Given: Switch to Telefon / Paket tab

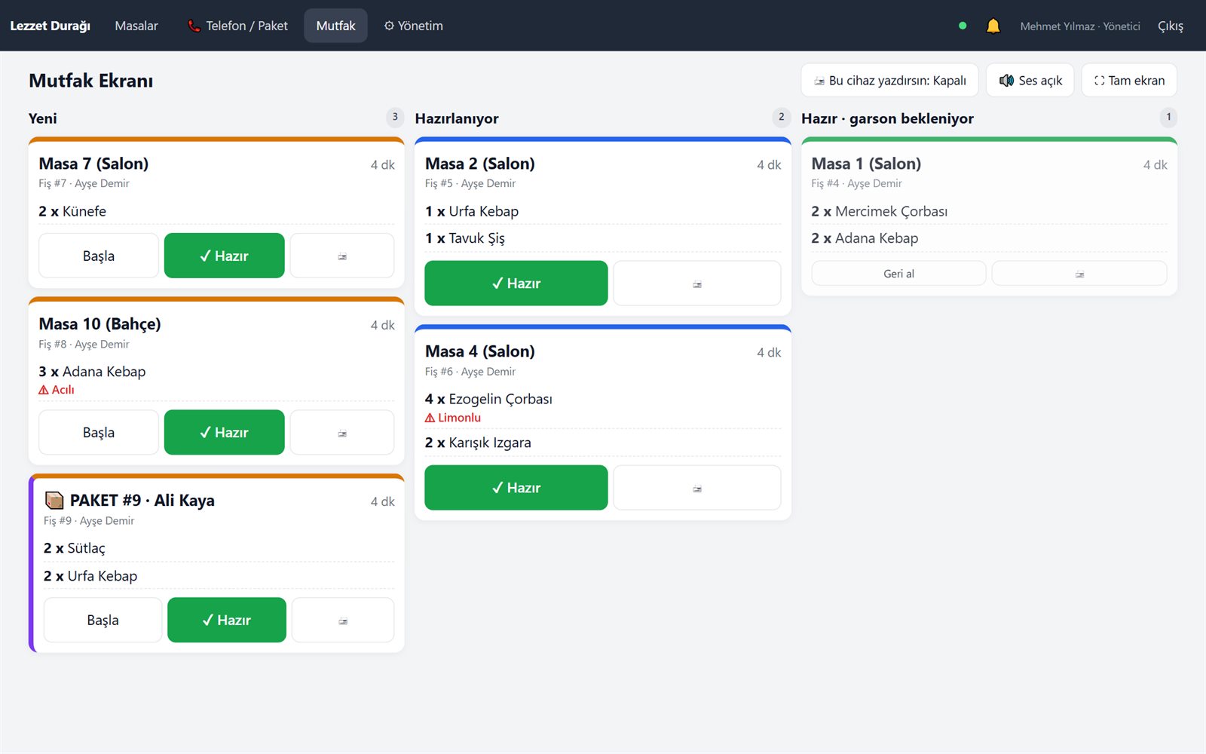Looking at the screenshot, I should [237, 26].
